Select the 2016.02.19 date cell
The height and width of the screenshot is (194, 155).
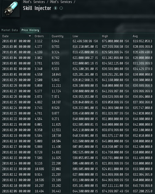tap(16, 135)
